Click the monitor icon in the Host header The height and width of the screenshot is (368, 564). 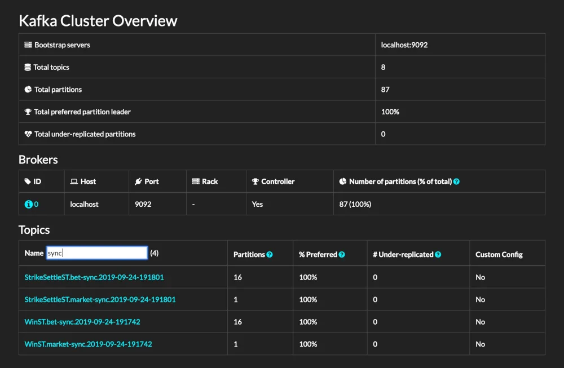(74, 181)
